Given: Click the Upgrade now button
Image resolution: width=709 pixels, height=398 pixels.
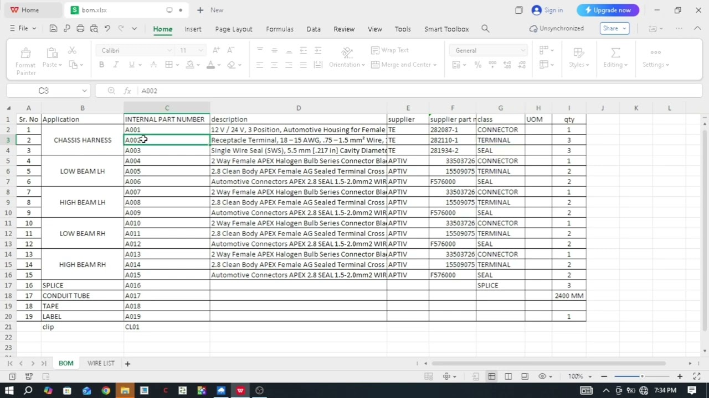Looking at the screenshot, I should tap(608, 10).
